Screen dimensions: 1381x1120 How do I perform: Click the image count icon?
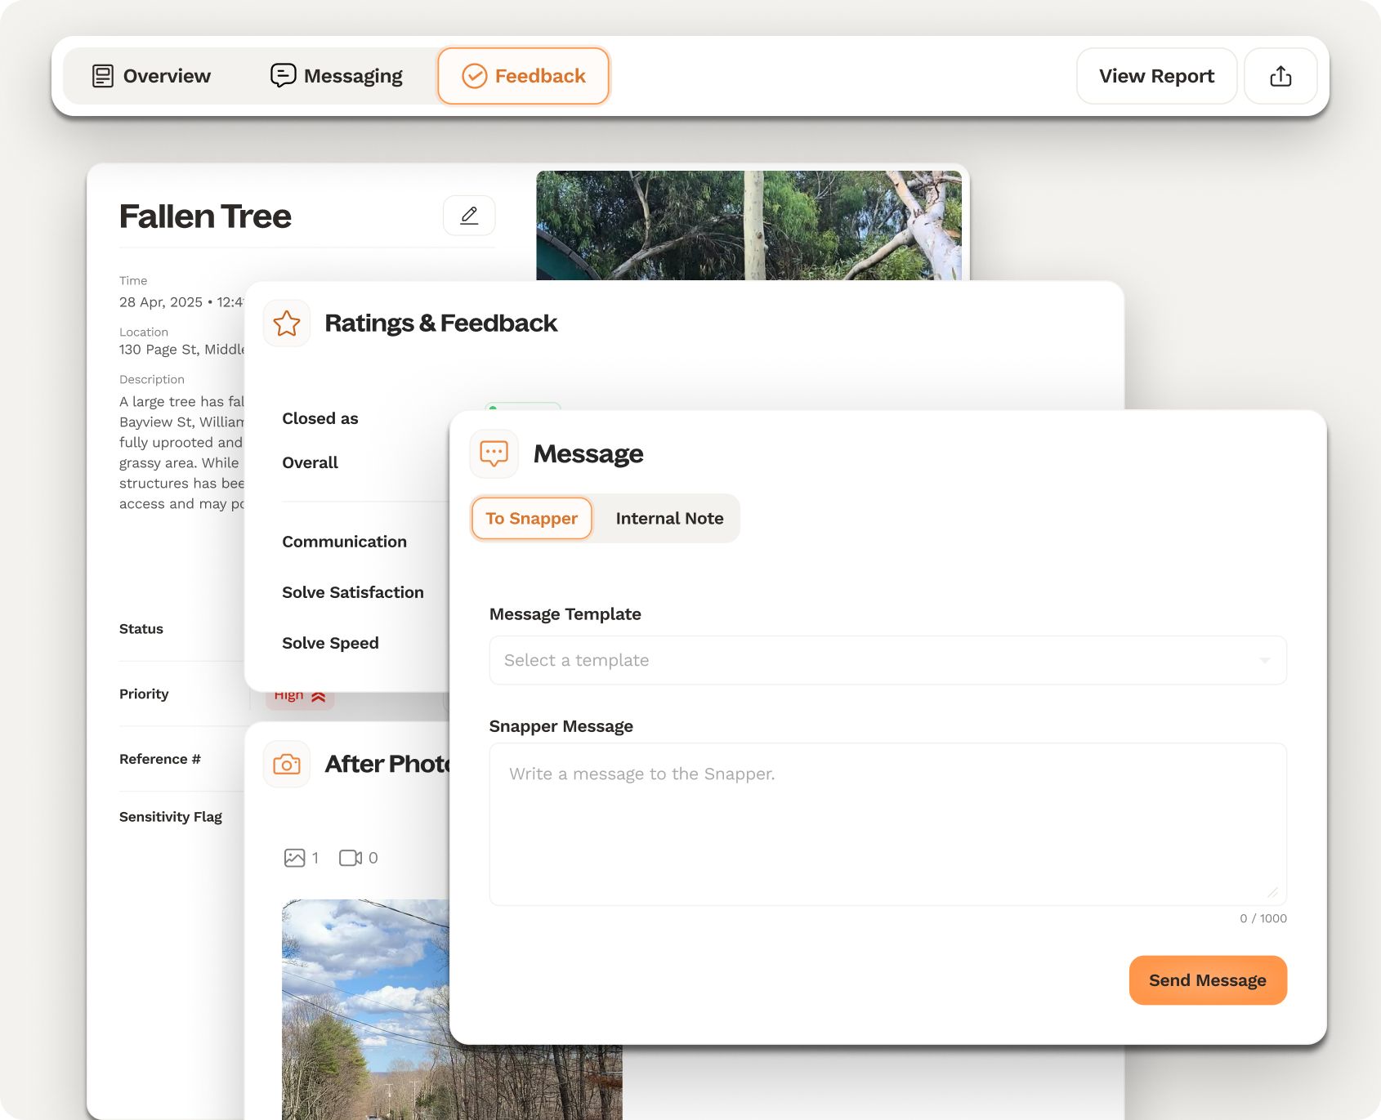[x=294, y=858]
